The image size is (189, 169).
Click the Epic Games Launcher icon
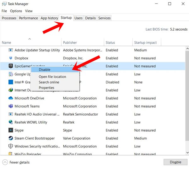tap(11, 66)
